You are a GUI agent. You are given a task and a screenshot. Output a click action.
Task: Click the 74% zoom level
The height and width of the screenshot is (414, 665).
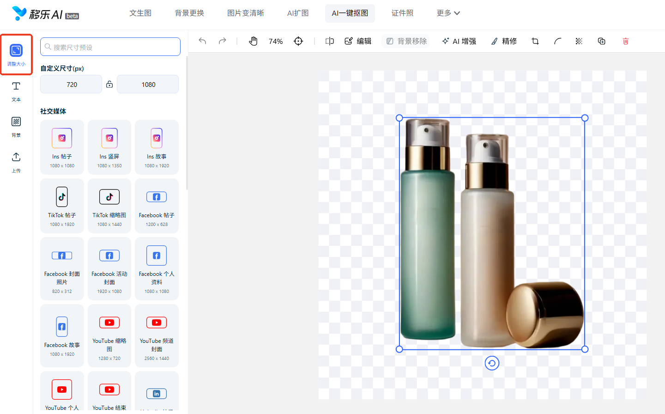pyautogui.click(x=276, y=41)
